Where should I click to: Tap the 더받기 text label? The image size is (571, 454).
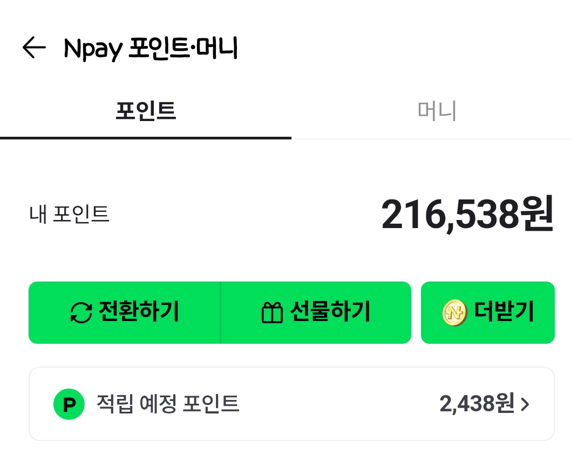[504, 312]
